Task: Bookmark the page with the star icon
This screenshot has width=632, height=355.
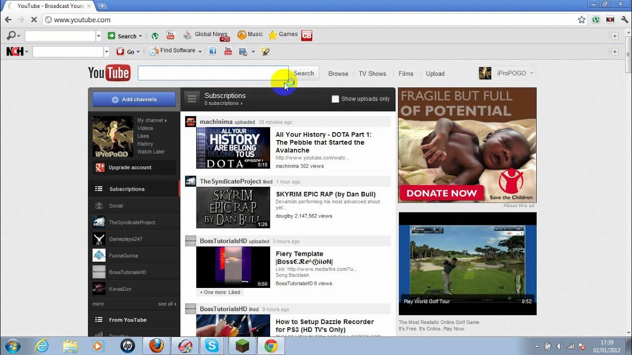Action: click(582, 20)
